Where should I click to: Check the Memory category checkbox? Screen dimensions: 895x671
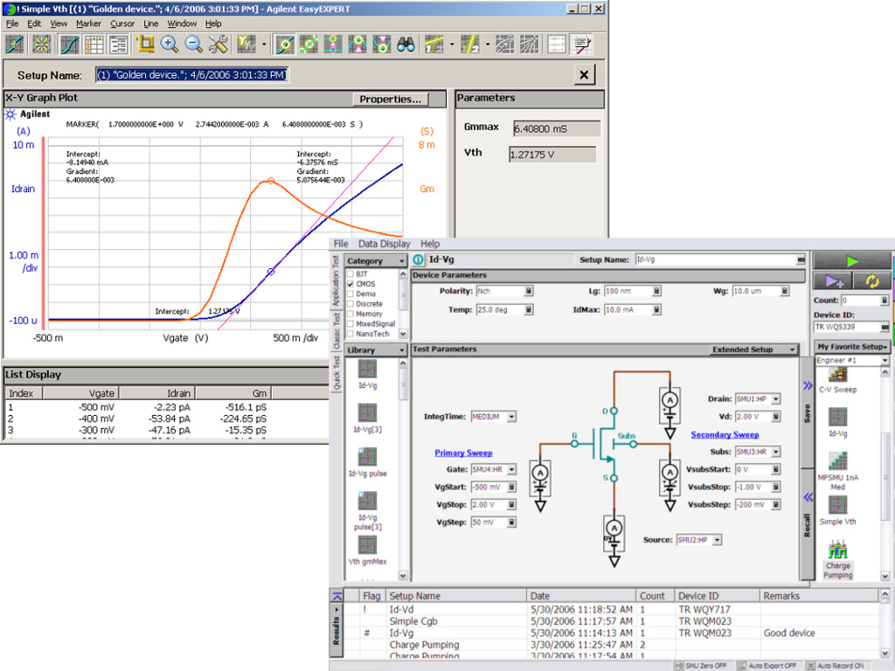(350, 314)
